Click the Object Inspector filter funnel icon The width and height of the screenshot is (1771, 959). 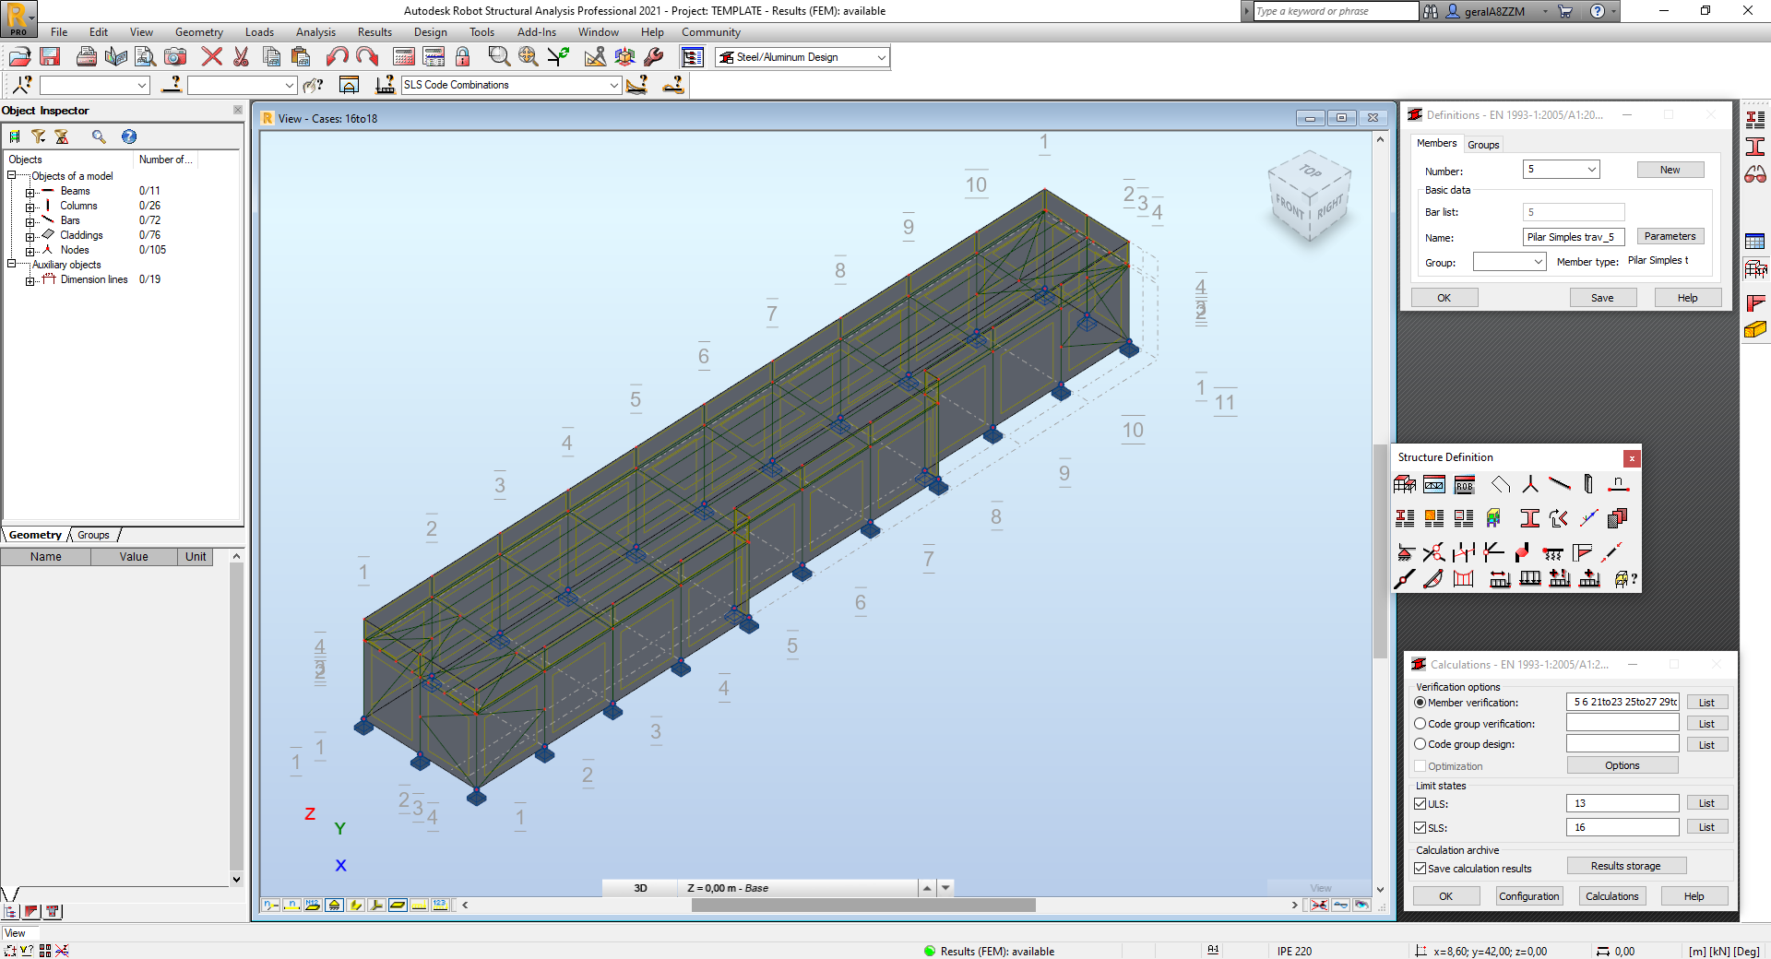coord(38,136)
